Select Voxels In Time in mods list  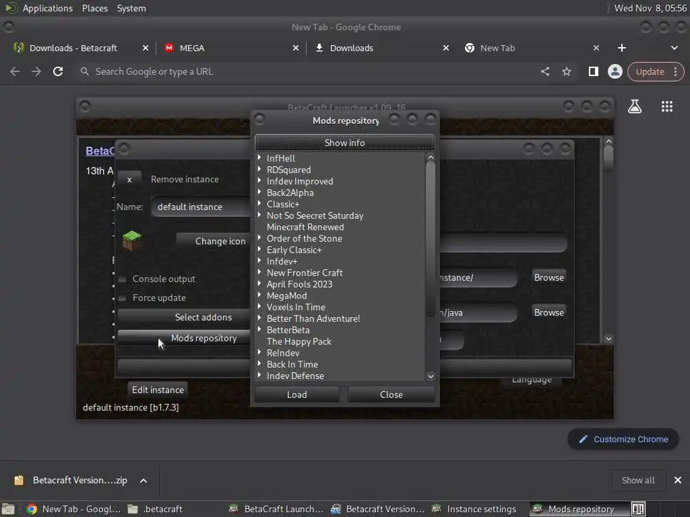296,307
